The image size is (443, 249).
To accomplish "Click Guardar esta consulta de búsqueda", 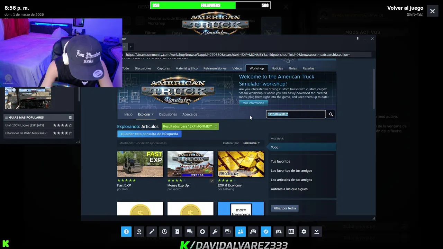I will click(x=149, y=134).
